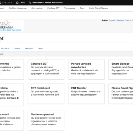This screenshot has height=133, width=133.
Task: Click text 'aggiungerli ai tuoi contenuti'
Action: pos(45,74)
